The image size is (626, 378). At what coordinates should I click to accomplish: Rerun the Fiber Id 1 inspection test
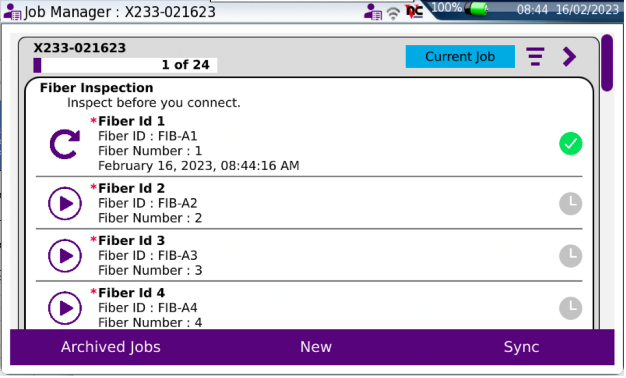pyautogui.click(x=65, y=144)
